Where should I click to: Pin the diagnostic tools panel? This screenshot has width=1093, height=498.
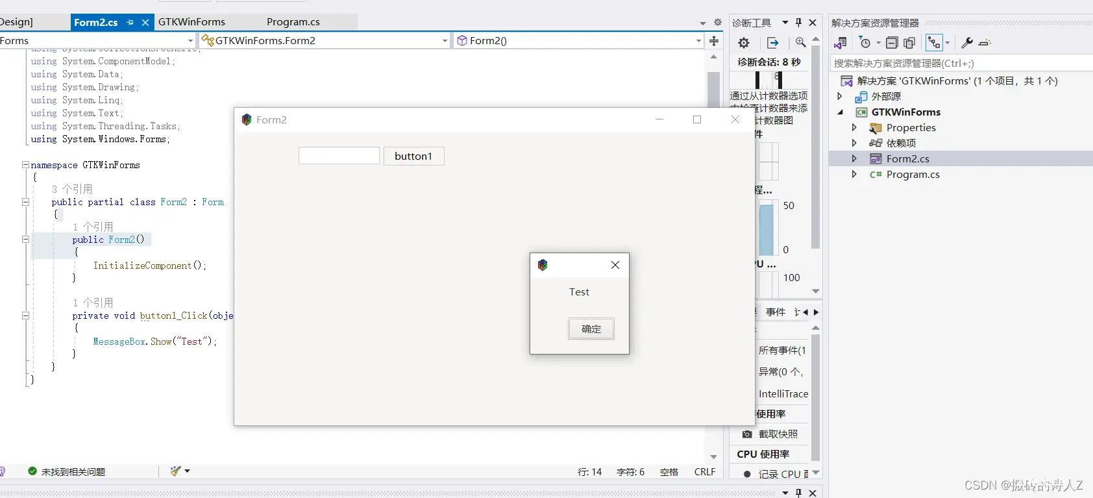[x=799, y=22]
